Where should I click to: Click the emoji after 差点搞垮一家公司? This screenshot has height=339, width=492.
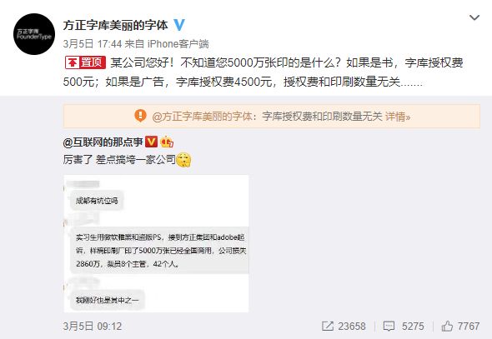coord(183,160)
